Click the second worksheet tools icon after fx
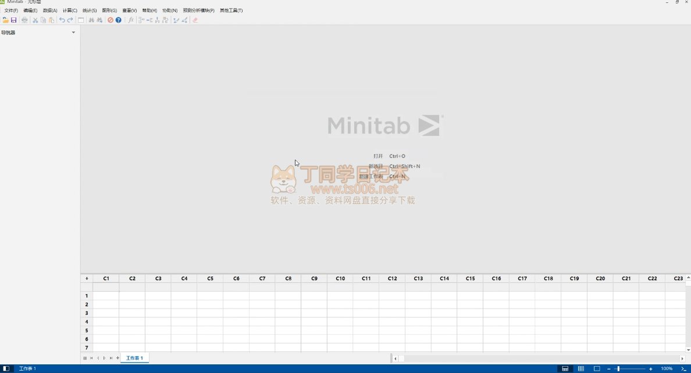Screen dimensions: 691x373 coord(149,20)
